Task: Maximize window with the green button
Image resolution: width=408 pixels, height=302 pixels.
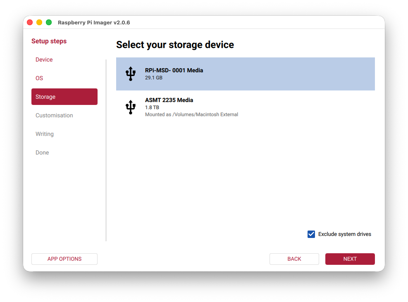Action: (x=49, y=22)
